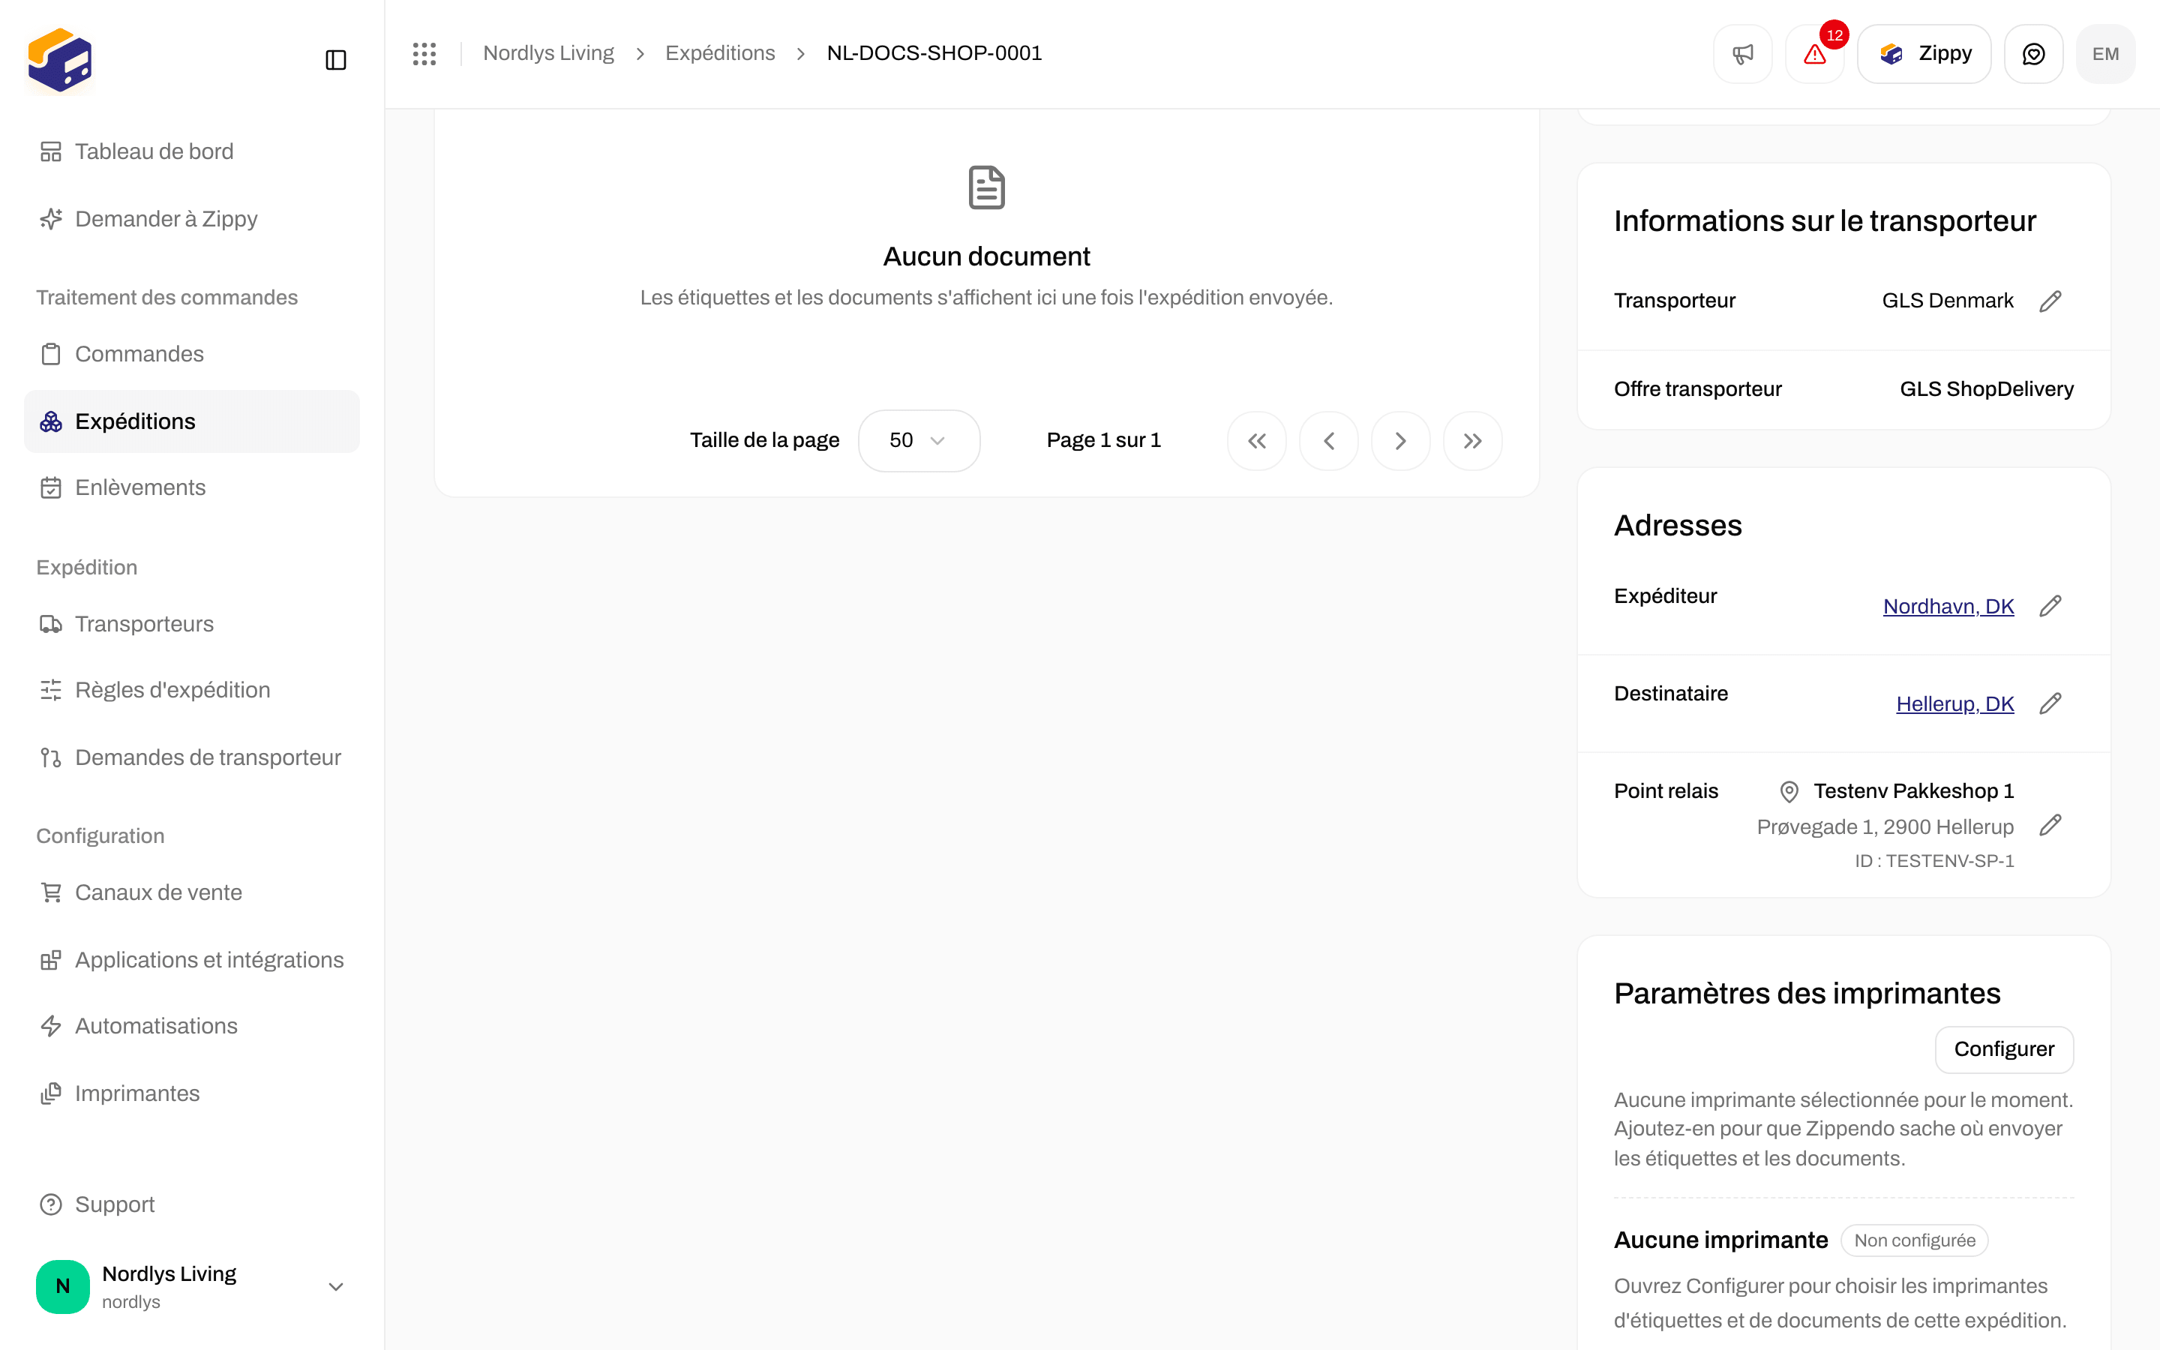Go to first page of documents
The image size is (2160, 1350).
[x=1257, y=440]
